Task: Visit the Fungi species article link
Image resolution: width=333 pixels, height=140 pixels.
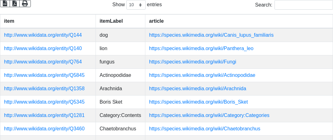Action: (193, 62)
